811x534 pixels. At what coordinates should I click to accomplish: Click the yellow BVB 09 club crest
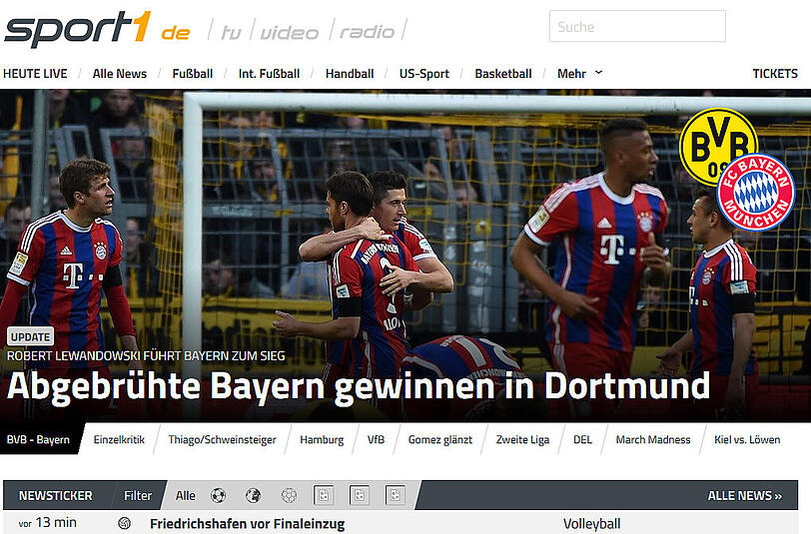(717, 146)
